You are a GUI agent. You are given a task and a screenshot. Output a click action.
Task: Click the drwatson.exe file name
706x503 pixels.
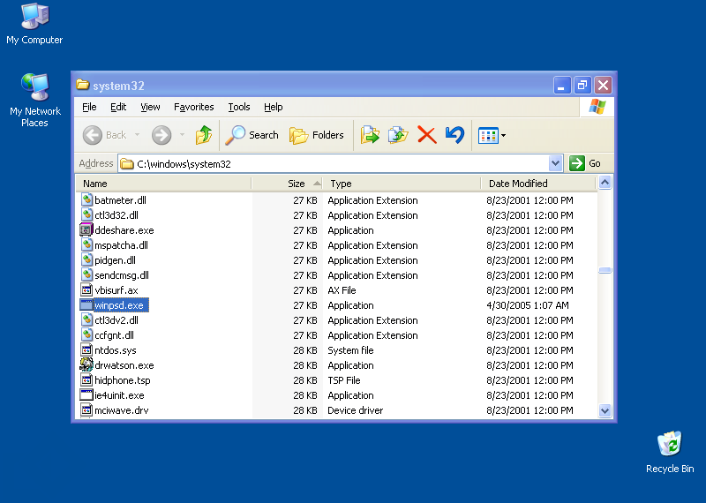coord(124,365)
